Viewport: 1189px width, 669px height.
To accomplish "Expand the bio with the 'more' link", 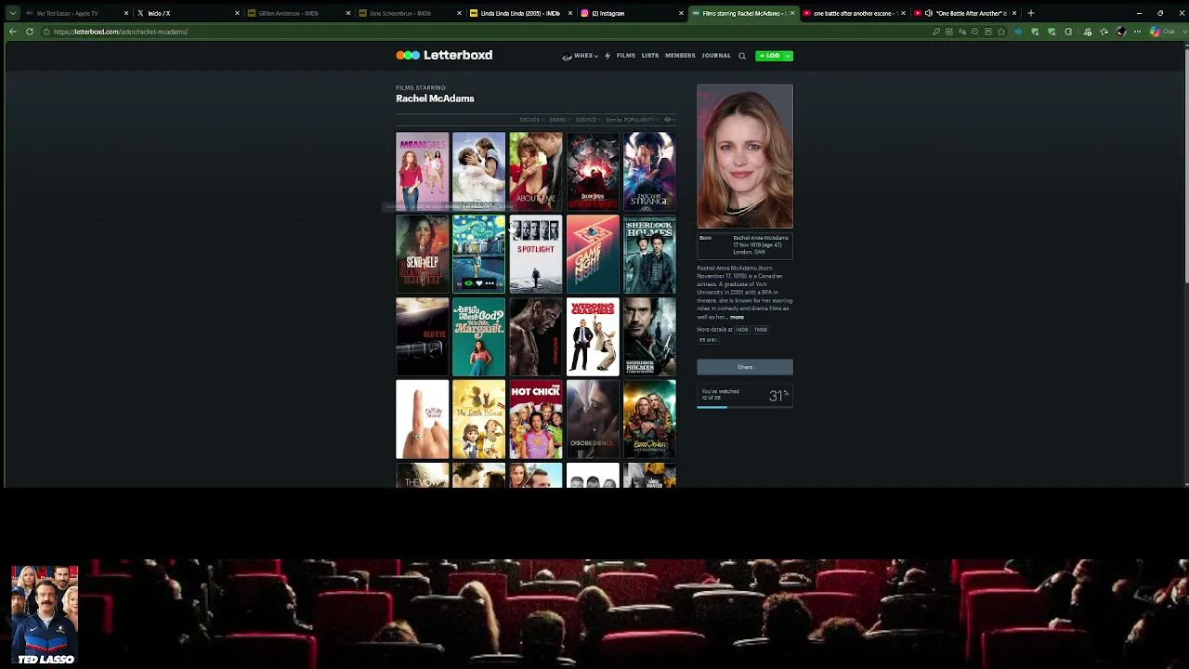I will point(737,317).
